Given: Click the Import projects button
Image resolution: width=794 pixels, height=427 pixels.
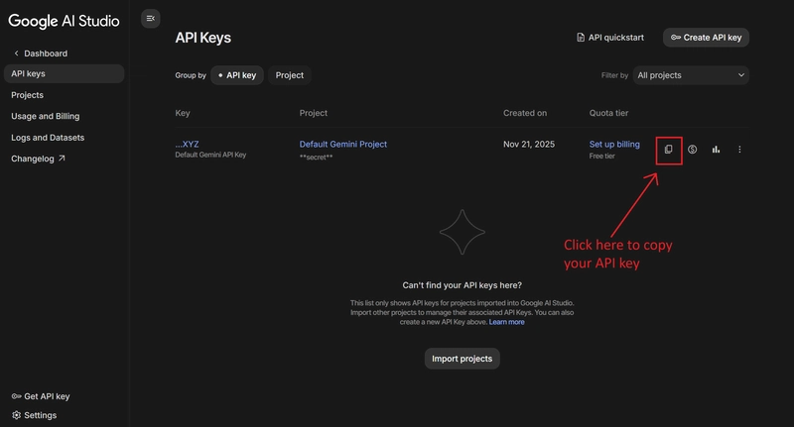Looking at the screenshot, I should (462, 359).
